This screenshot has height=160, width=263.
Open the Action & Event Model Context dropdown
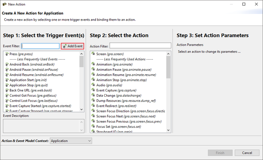tap(71, 141)
